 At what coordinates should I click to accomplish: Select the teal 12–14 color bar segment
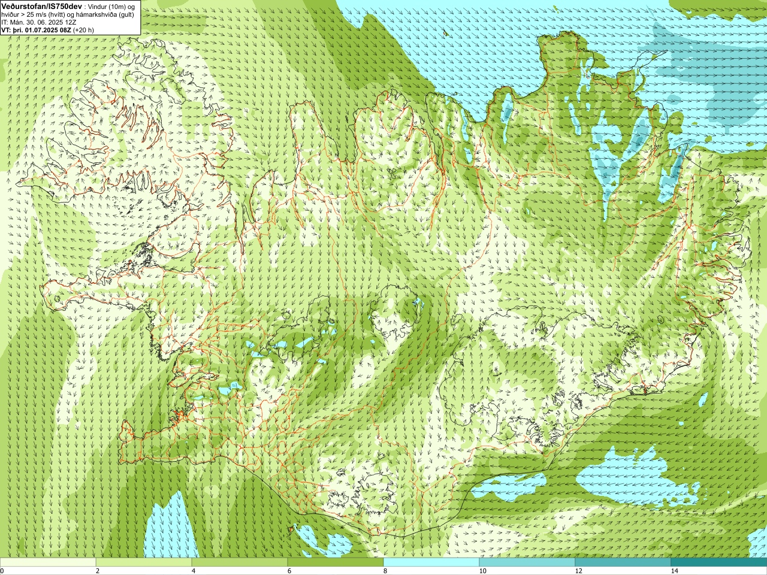623,562
